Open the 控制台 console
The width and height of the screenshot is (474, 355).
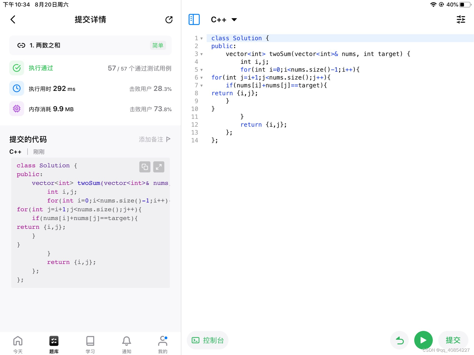tap(208, 340)
